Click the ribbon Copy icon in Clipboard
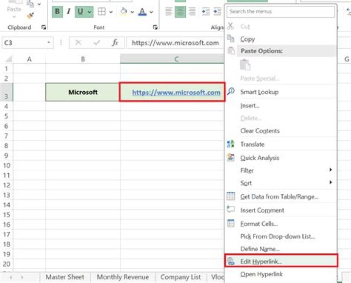Screen dimensions: 351x283 30,4
